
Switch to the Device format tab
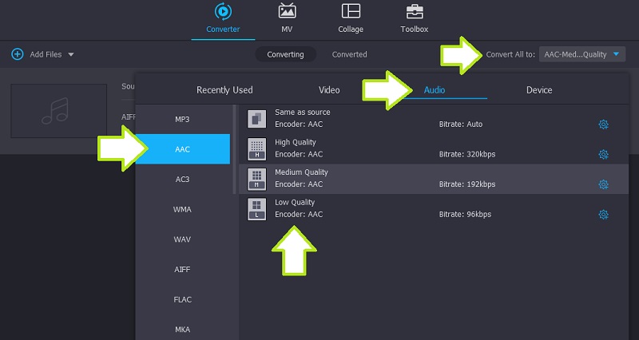tap(539, 90)
